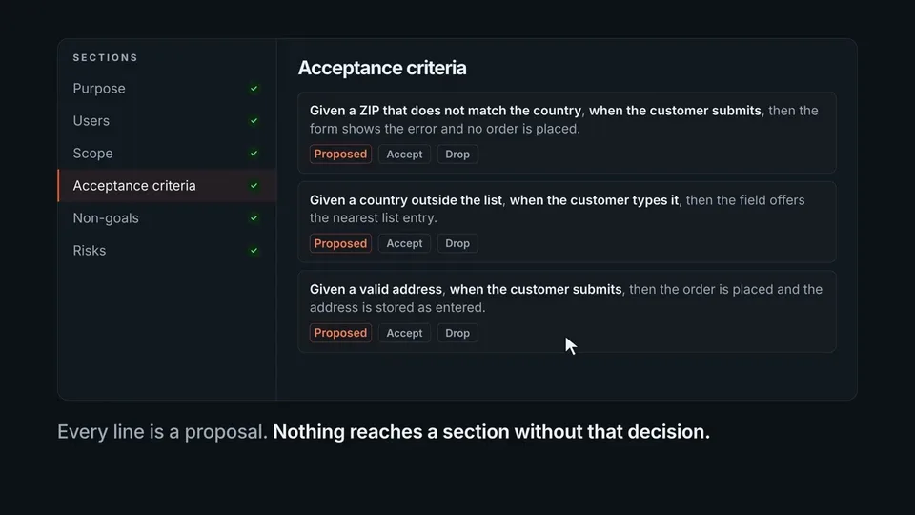Select the Scope section

click(167, 153)
